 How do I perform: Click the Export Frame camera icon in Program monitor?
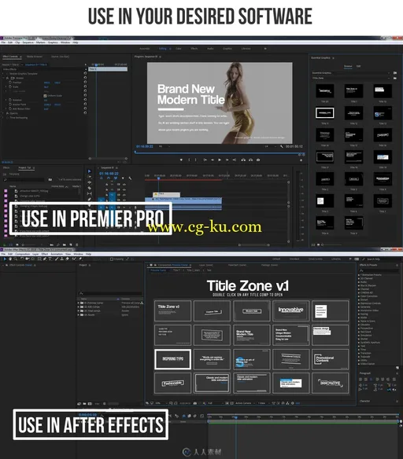click(258, 160)
